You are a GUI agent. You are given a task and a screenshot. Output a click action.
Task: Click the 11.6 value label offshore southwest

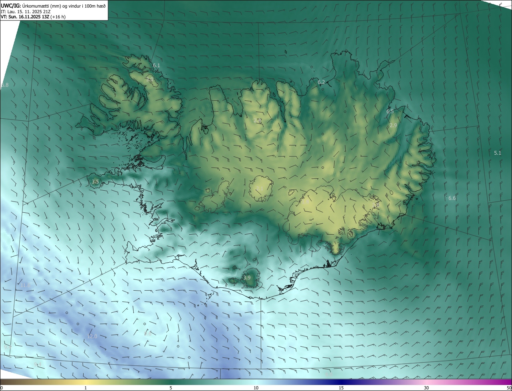pyautogui.click(x=26, y=285)
